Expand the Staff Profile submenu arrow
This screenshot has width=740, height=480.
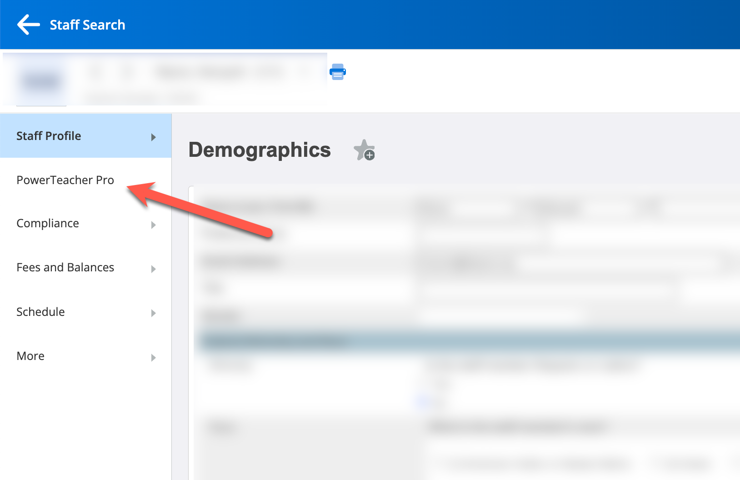pyautogui.click(x=153, y=137)
